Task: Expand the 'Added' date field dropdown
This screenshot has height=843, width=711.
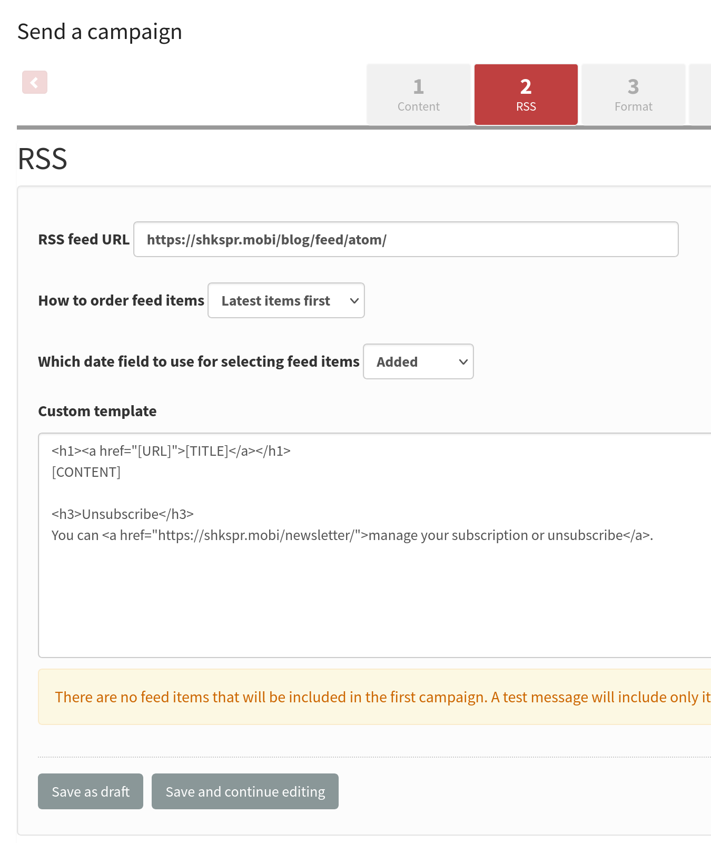Action: point(418,362)
